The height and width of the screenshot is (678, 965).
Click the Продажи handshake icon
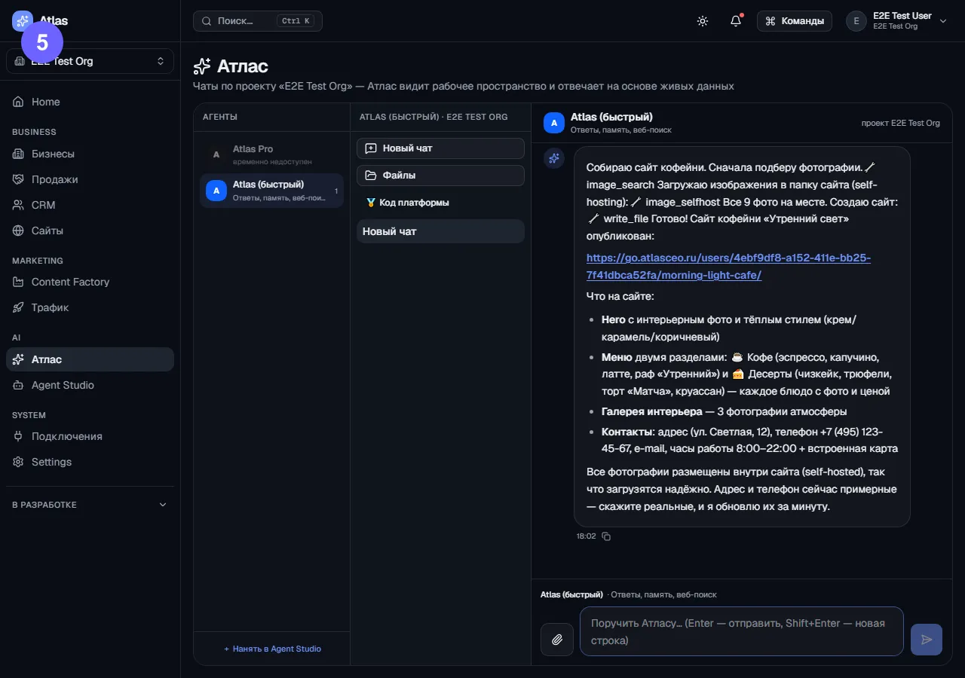18,179
